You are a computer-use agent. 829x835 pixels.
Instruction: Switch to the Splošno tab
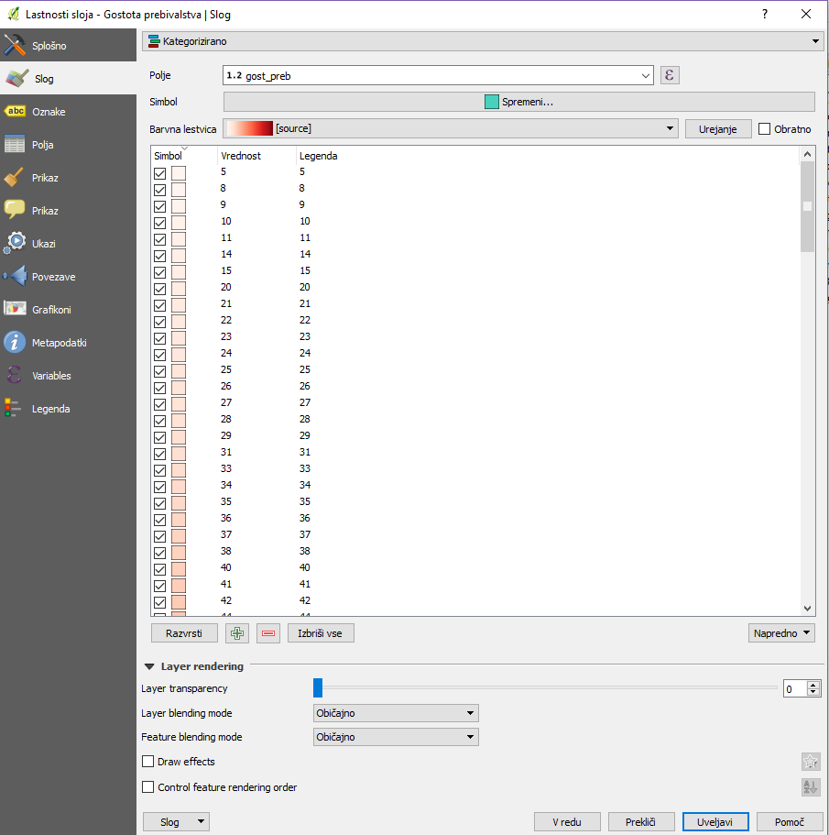tap(49, 46)
